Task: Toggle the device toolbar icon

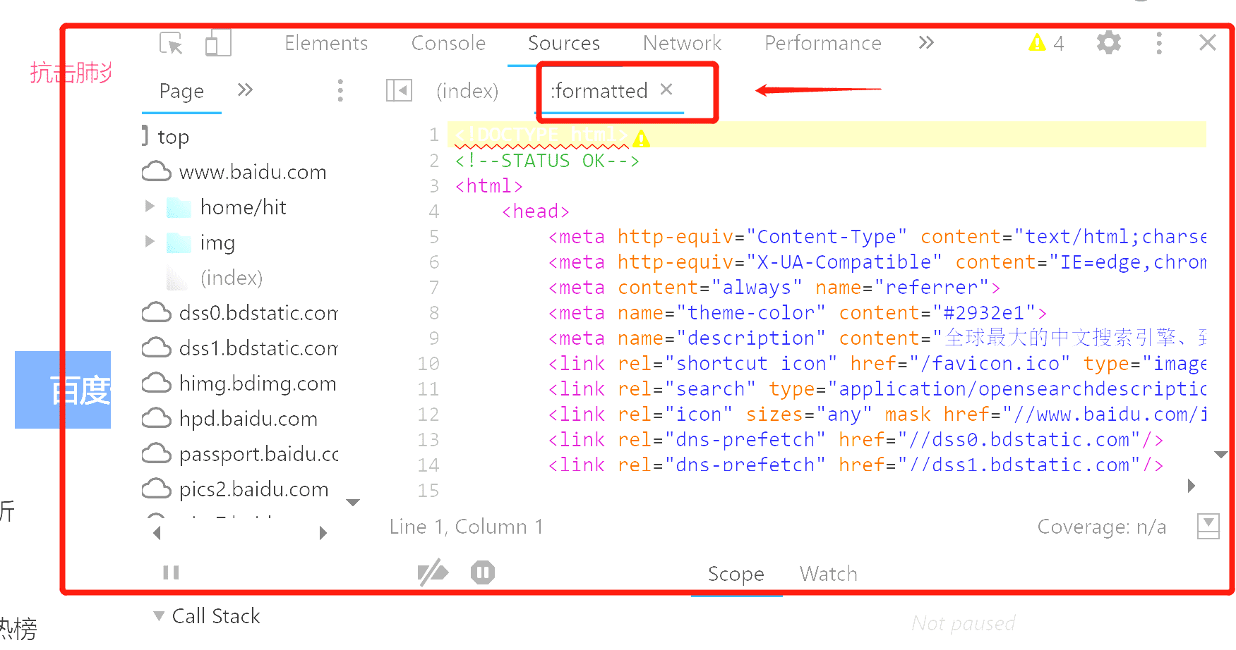Action: (x=218, y=43)
